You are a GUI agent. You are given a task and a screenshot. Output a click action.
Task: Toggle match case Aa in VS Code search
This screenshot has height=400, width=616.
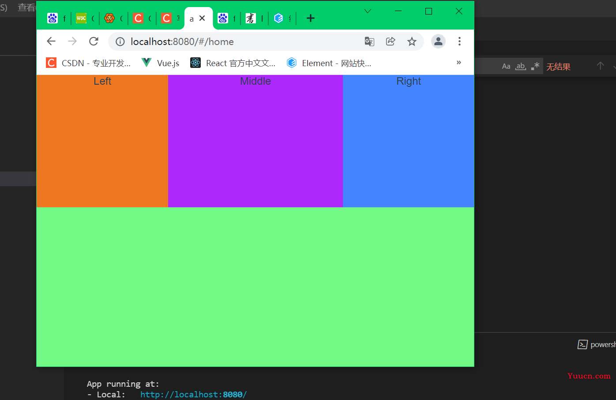click(506, 66)
